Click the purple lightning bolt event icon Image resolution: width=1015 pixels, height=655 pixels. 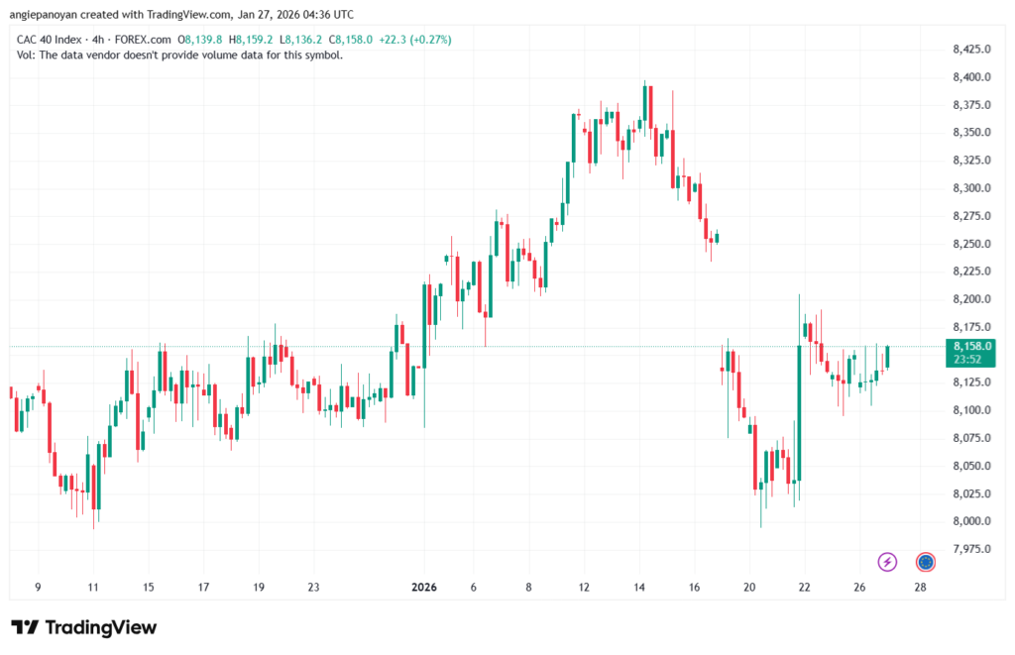[888, 562]
